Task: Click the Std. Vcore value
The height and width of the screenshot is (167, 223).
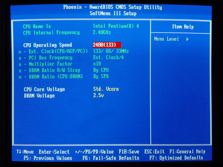Action: pyautogui.click(x=106, y=89)
